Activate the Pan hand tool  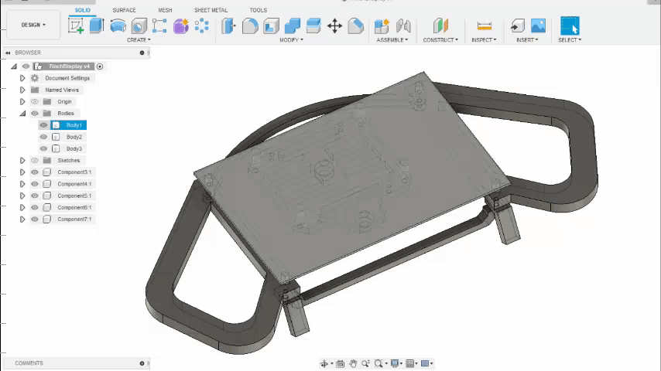[353, 363]
